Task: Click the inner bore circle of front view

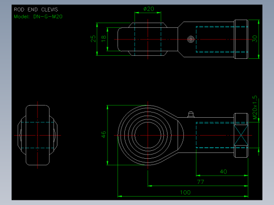Action: (x=148, y=135)
